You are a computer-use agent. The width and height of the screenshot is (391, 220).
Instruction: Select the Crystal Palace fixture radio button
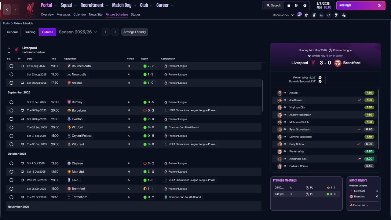coord(11,136)
